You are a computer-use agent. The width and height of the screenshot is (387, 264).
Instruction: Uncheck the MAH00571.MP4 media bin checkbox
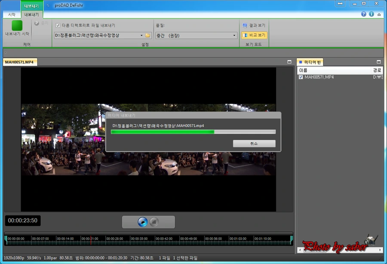301,77
